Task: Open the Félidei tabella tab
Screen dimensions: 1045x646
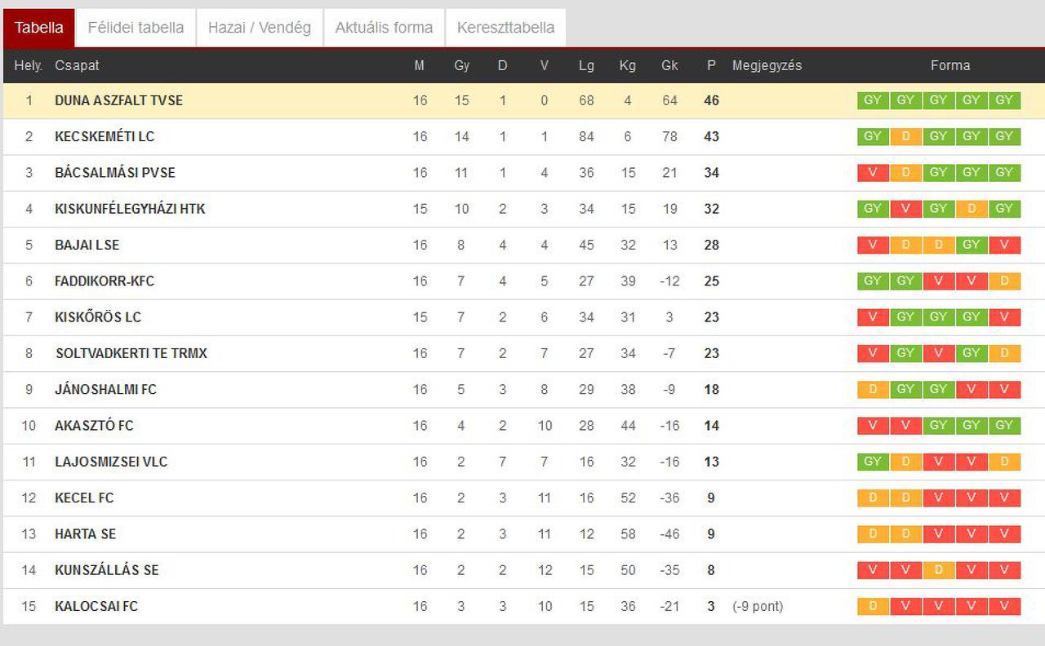Action: pyautogui.click(x=136, y=28)
